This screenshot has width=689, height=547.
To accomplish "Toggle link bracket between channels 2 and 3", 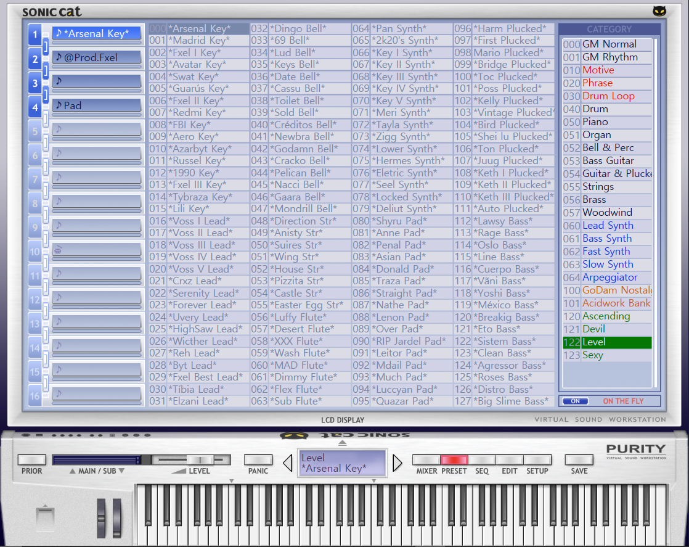I will (x=45, y=70).
